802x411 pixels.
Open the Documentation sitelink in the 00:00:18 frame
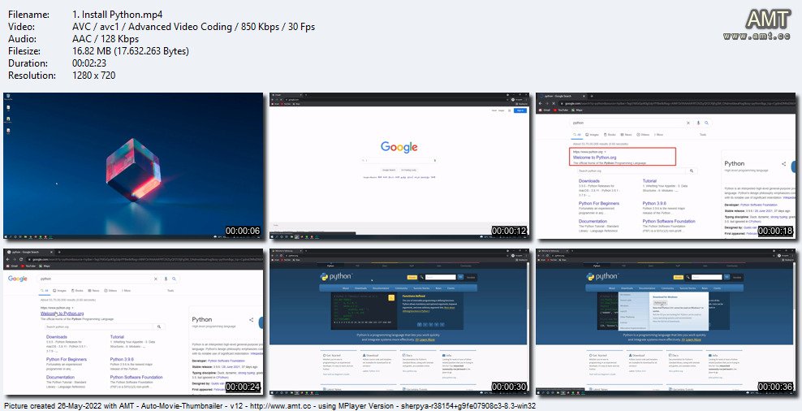coord(593,221)
